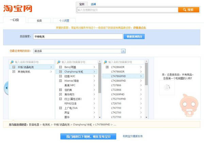Switch to the 拍卖 tab

[39, 21]
